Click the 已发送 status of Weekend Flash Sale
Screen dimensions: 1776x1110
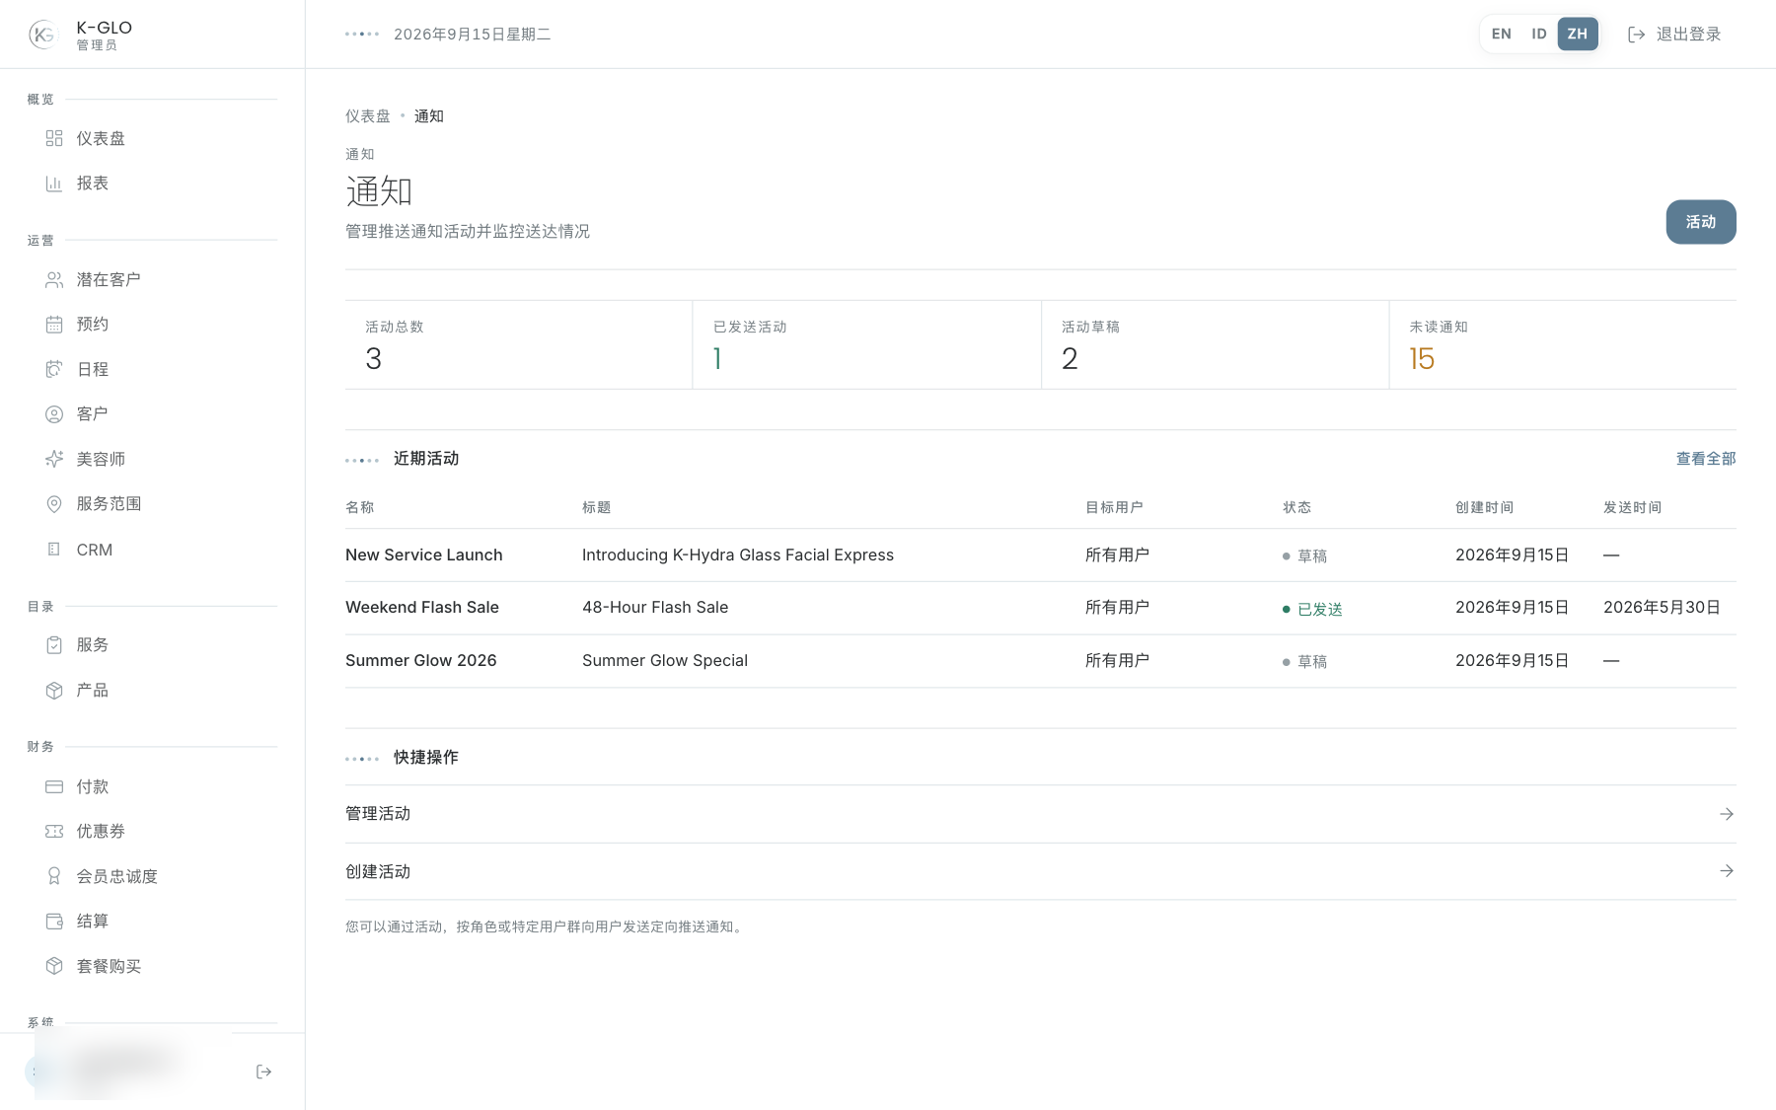click(x=1312, y=609)
